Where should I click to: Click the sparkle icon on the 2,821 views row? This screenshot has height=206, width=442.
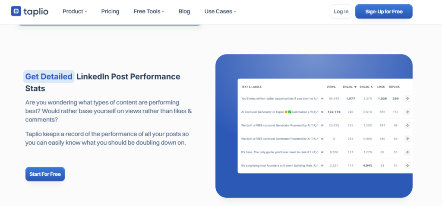(x=407, y=166)
